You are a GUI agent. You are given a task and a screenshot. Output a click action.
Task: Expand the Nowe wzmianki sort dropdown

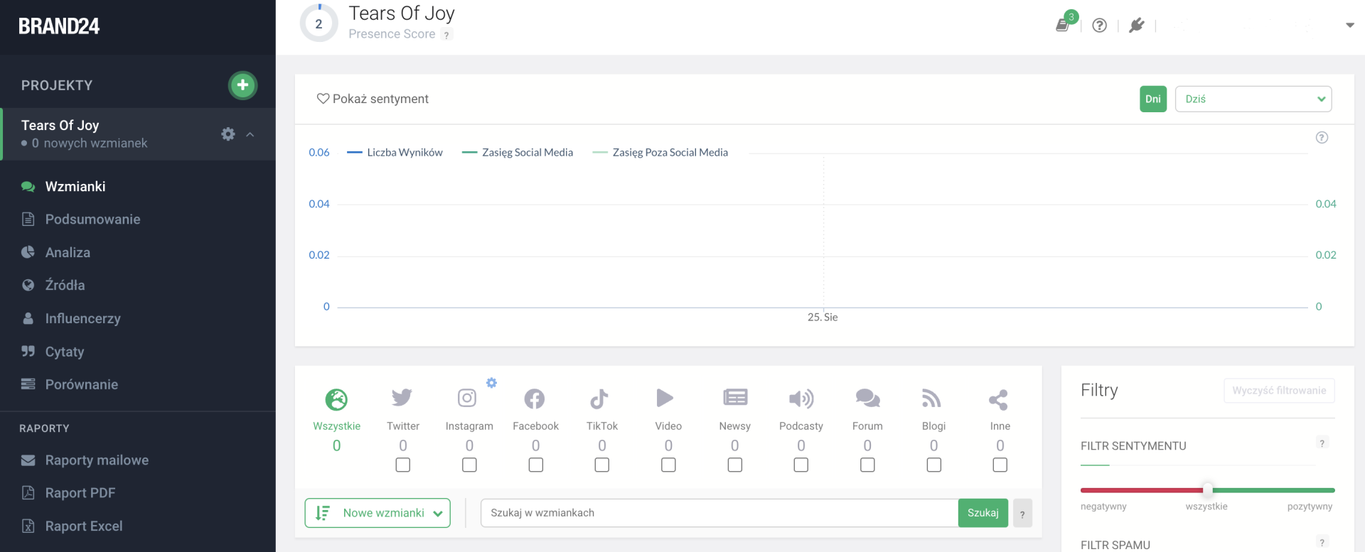pyautogui.click(x=378, y=513)
